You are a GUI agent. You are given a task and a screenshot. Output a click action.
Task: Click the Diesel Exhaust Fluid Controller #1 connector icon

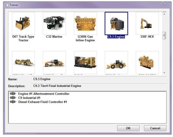tap(13, 102)
